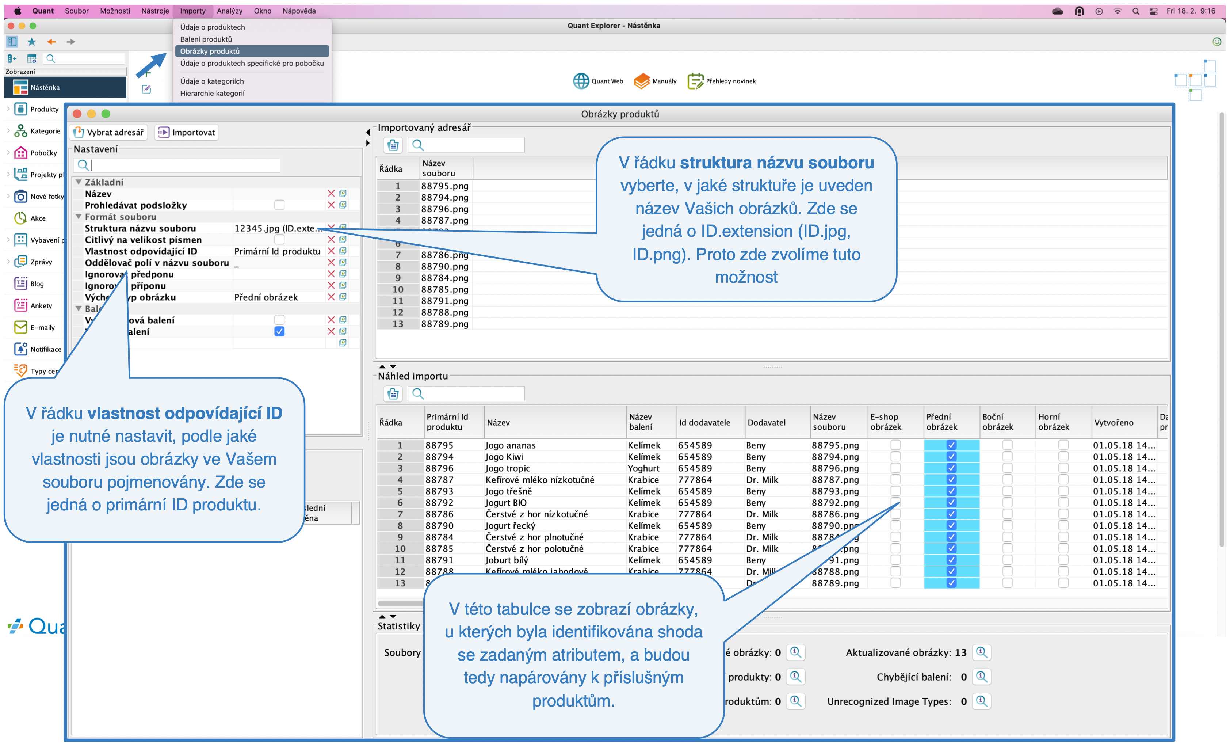Toggle Horní obrázek checkbox for Kefírové mléko nízkotučné
This screenshot has width=1230, height=746.
1063,479
